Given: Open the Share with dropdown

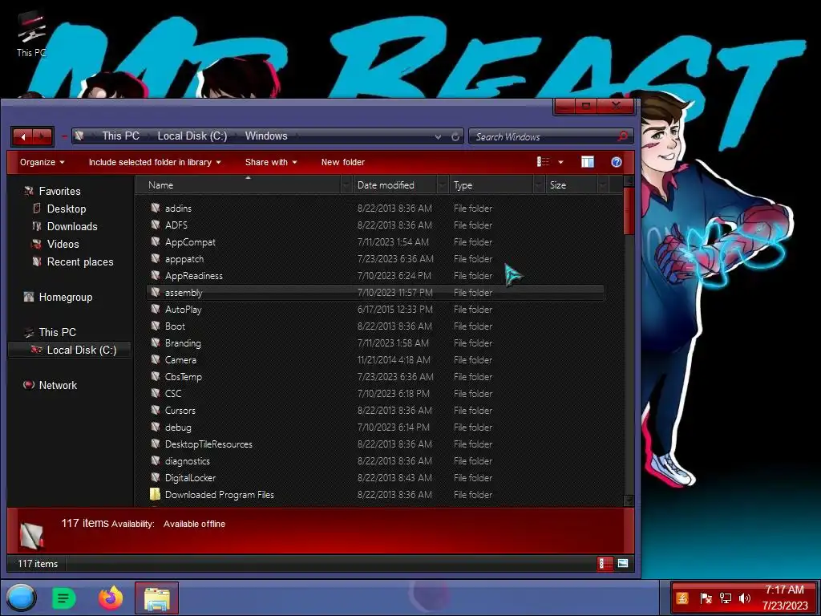Looking at the screenshot, I should 271,162.
